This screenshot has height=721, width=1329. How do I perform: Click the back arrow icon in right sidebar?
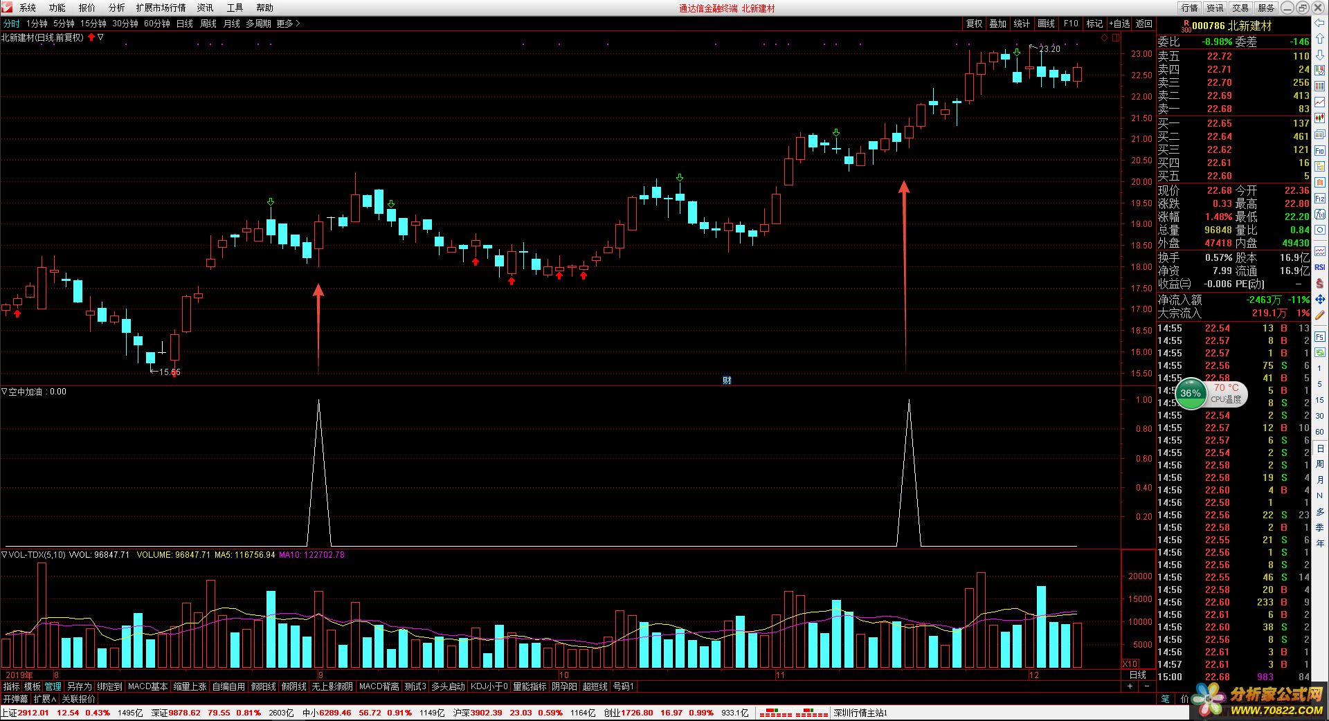1320,23
